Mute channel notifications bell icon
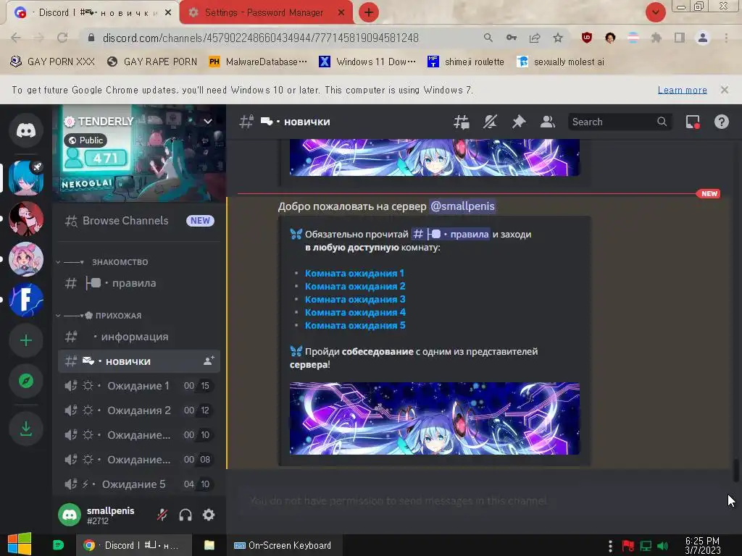 (490, 122)
